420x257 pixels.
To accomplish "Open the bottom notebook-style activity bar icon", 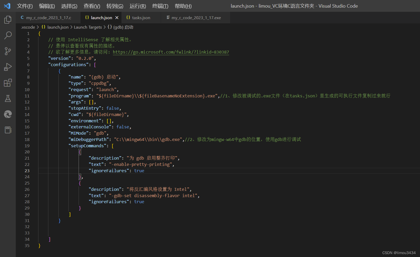I will (8, 130).
